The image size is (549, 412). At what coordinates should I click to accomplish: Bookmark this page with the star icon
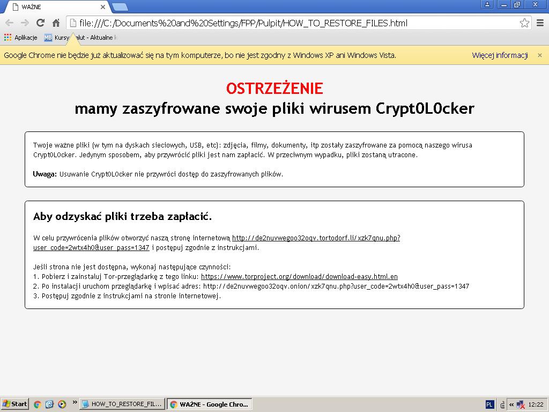point(524,23)
